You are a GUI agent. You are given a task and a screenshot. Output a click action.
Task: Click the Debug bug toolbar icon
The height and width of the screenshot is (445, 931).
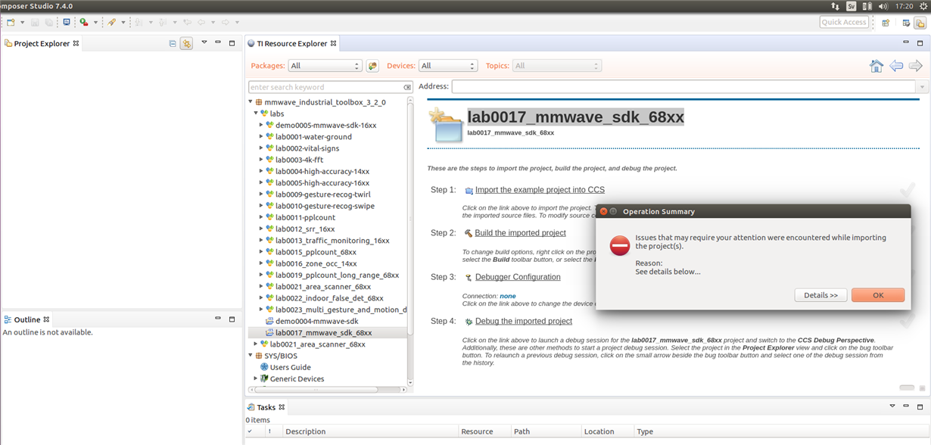83,23
